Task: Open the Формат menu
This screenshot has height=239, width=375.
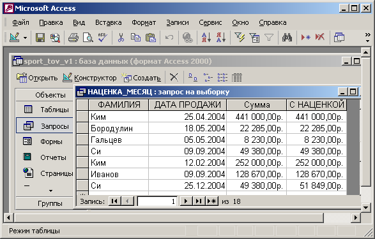Action: click(x=144, y=22)
